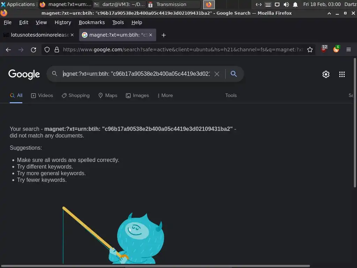Open the system notifications bell

click(295, 5)
